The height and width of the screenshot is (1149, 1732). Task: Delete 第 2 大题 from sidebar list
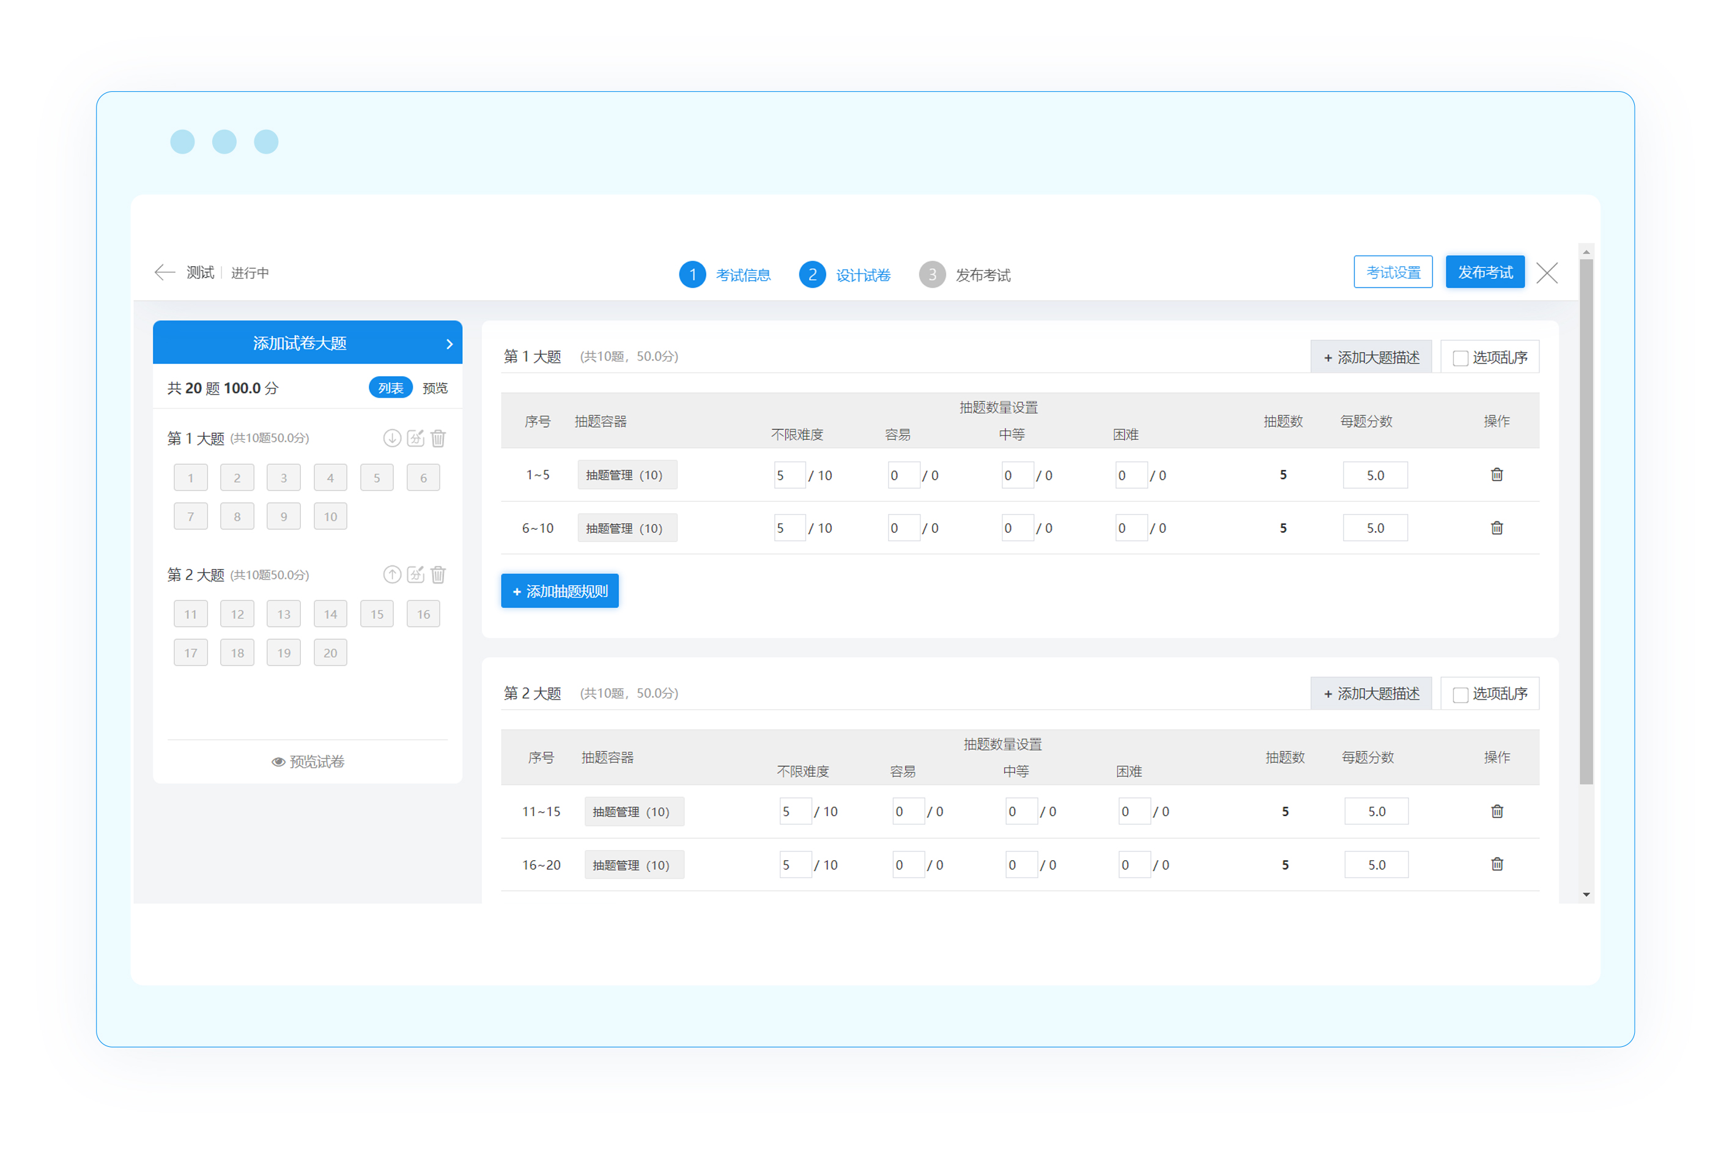[x=438, y=574]
